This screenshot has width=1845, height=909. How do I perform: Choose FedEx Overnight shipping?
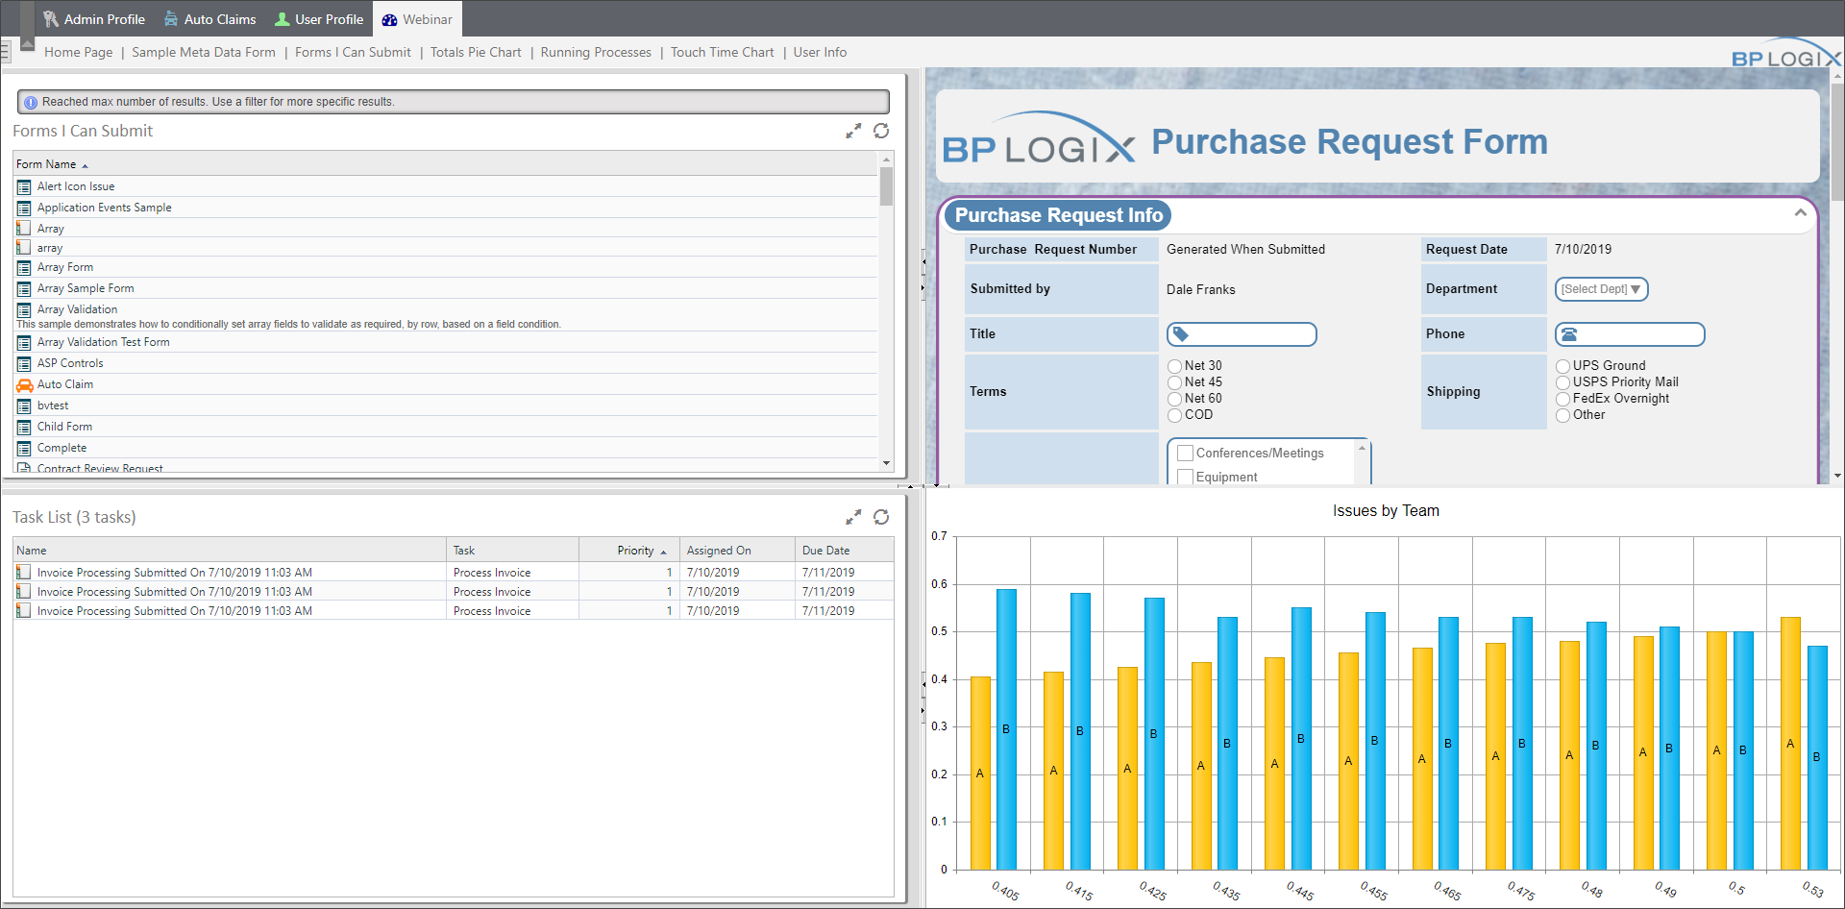pyautogui.click(x=1562, y=399)
